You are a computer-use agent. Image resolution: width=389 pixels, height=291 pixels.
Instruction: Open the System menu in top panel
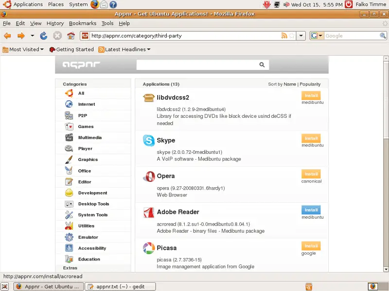pos(78,4)
